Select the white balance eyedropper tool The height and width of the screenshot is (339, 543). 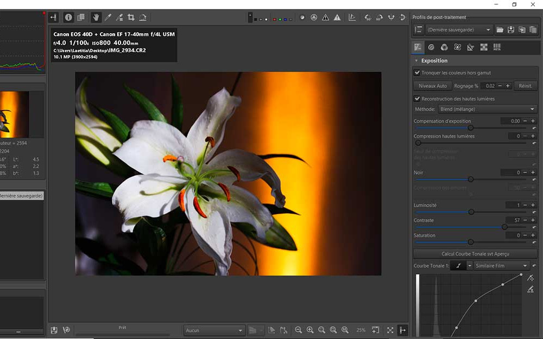[x=108, y=17]
